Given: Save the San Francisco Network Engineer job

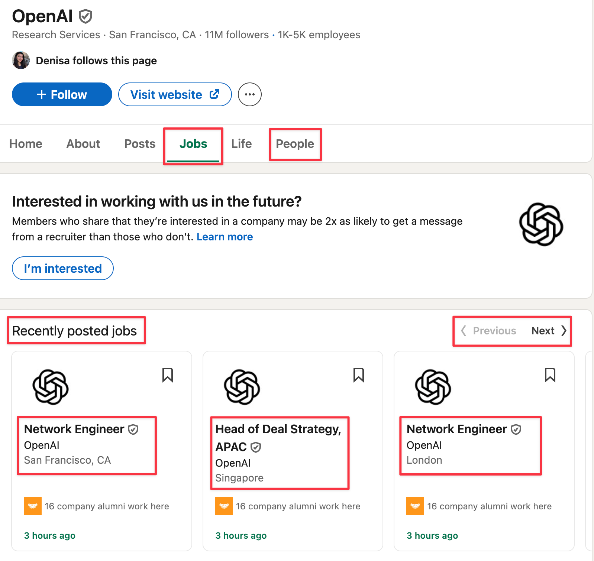Looking at the screenshot, I should (168, 375).
